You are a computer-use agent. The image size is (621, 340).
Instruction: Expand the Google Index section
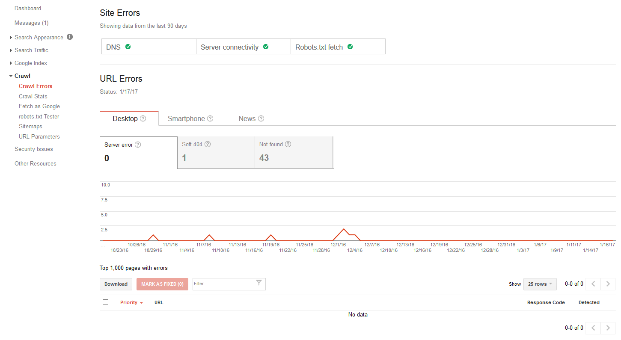pyautogui.click(x=31, y=63)
